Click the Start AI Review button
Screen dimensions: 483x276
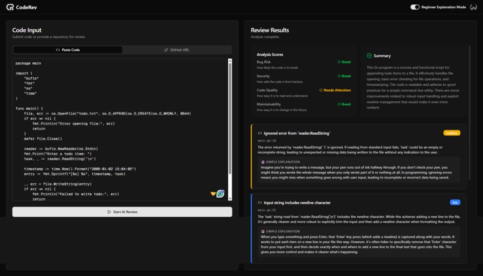(122, 212)
